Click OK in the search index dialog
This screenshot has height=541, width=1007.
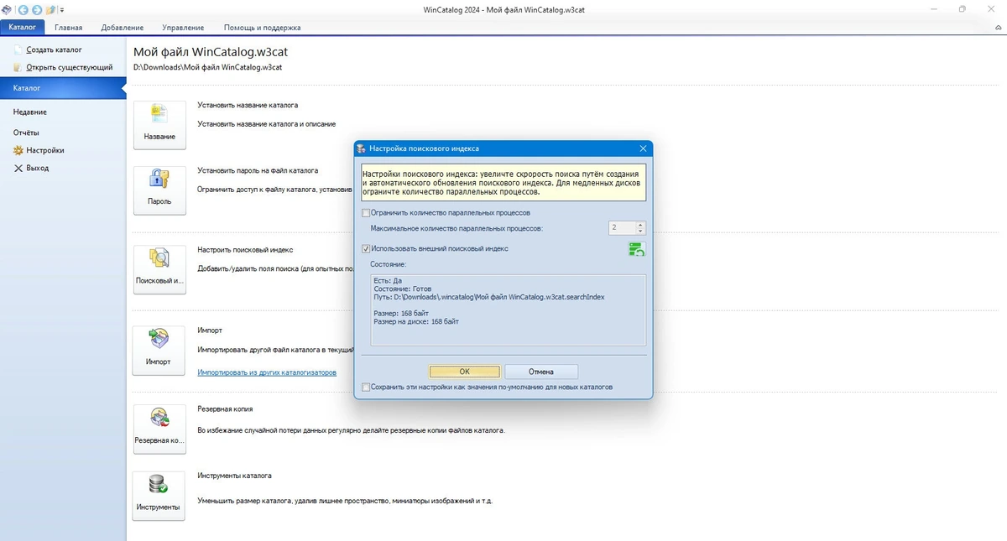tap(464, 372)
